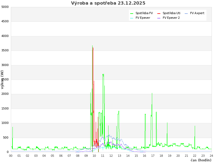This screenshot has height=163, width=217.
Task: Click the "čas (hodin)" horizontal axis label
Action: tap(201, 160)
